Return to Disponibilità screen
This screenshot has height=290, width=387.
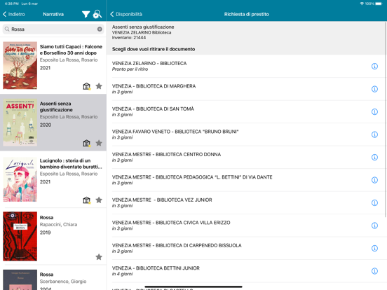[x=126, y=14]
